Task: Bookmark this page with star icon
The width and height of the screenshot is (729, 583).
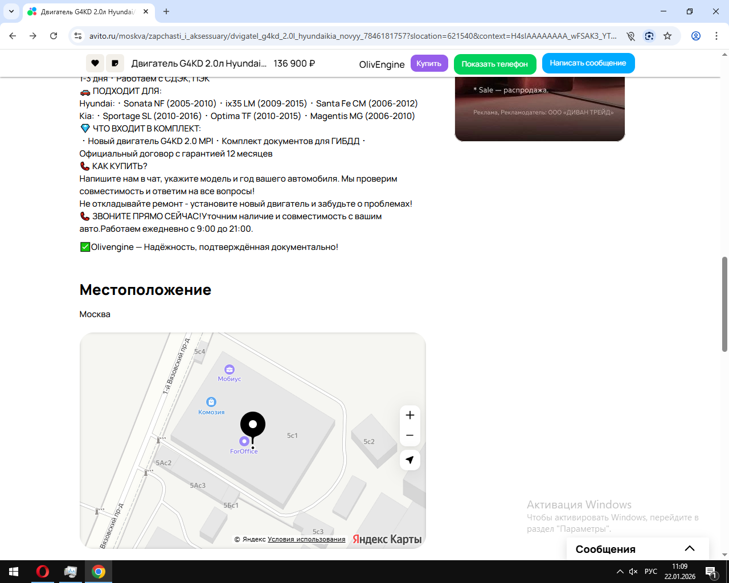Action: click(667, 36)
